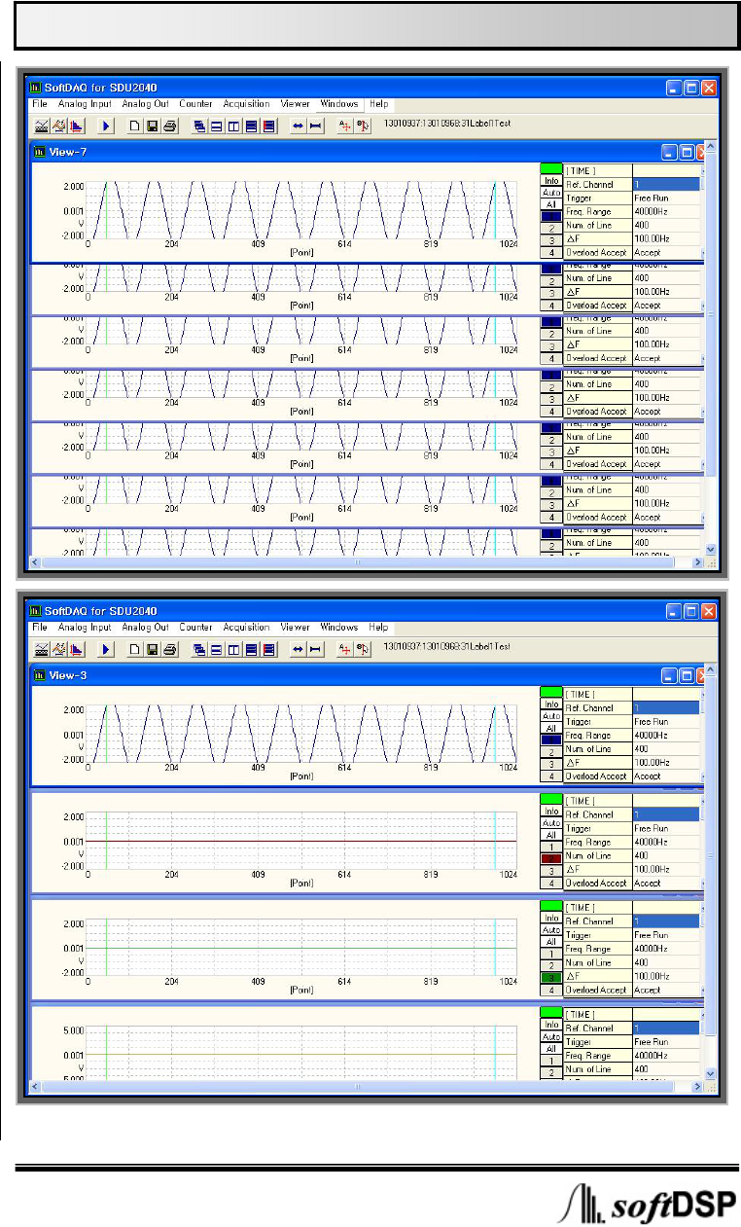Click the new blank document icon in the View-7 window toolbar

coord(136,126)
